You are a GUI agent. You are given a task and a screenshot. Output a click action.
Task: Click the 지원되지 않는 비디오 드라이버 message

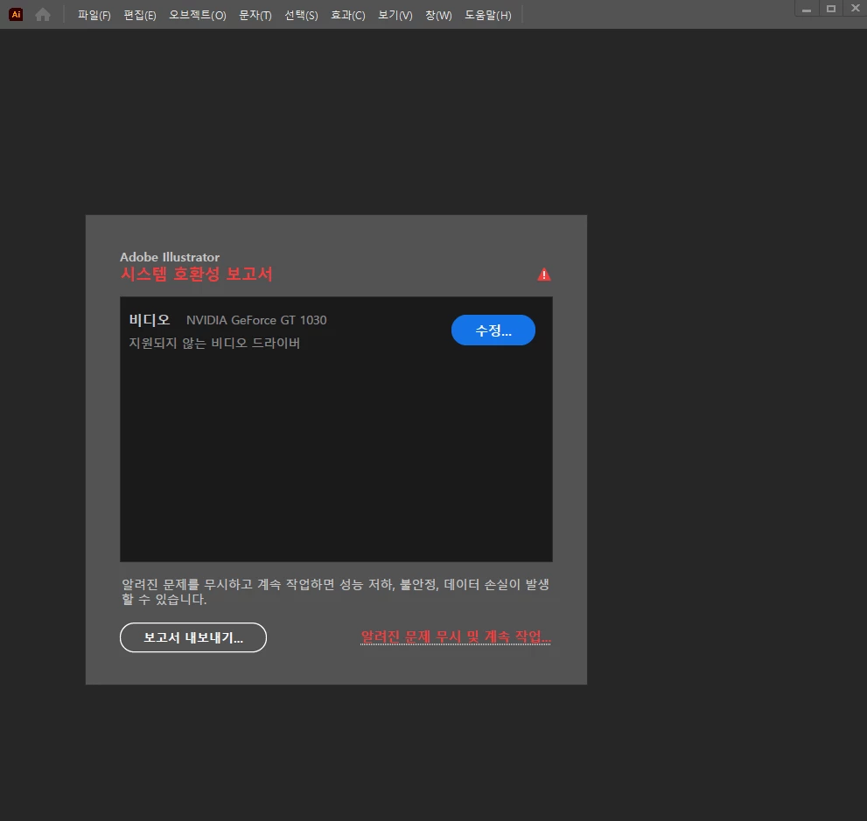coord(214,343)
